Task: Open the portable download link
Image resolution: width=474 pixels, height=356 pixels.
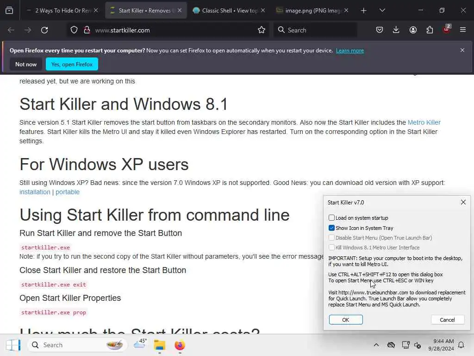Action: tap(68, 192)
